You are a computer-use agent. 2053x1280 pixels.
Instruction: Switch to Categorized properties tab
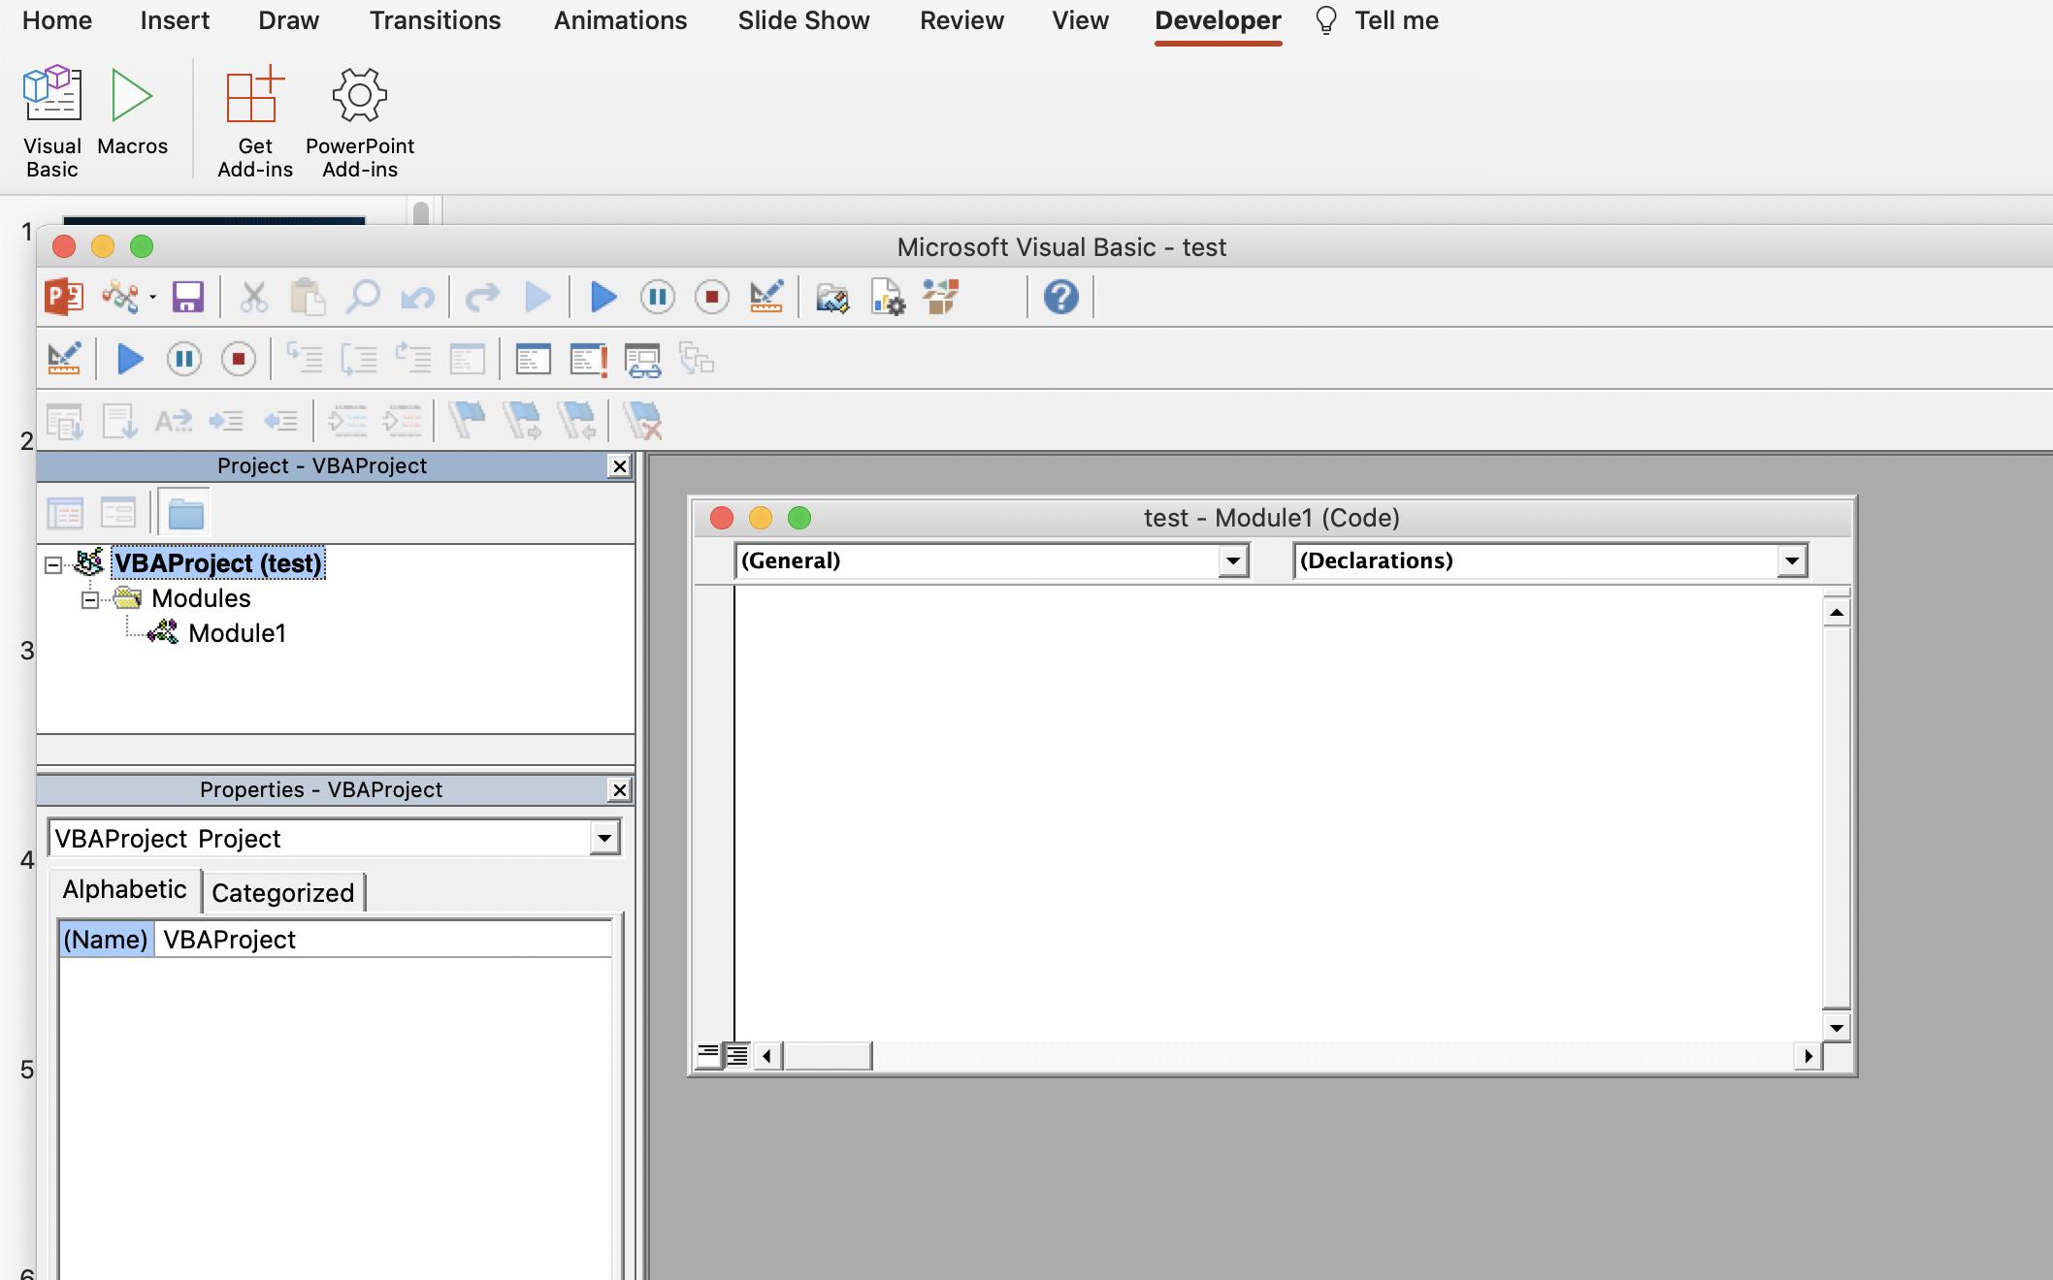pyautogui.click(x=283, y=892)
